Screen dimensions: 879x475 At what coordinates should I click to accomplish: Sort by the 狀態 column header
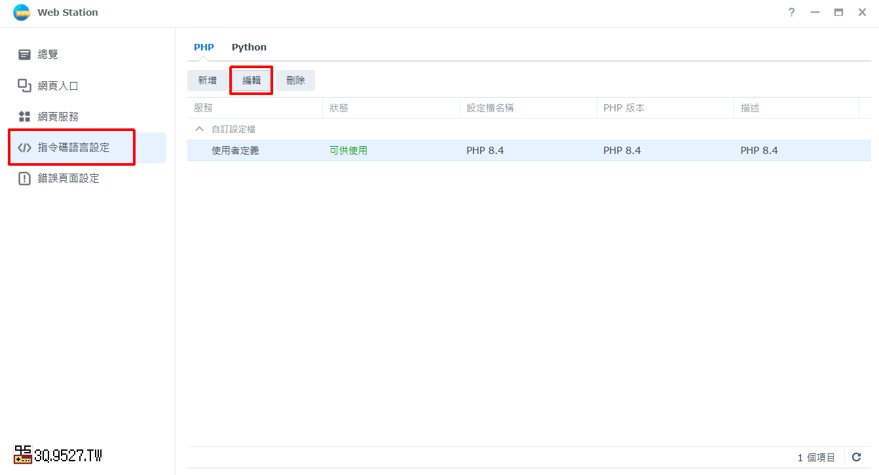[x=392, y=108]
